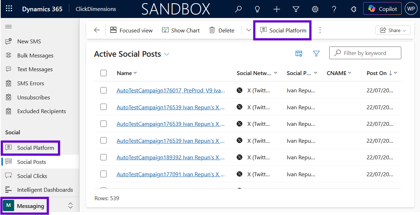The width and height of the screenshot is (420, 215).
Task: Check the AutoTestCampaign189392 row checkbox
Action: point(103,157)
